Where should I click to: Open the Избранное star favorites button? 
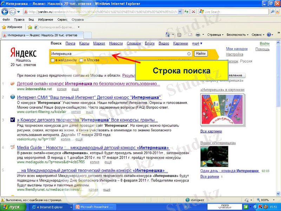[12, 27]
